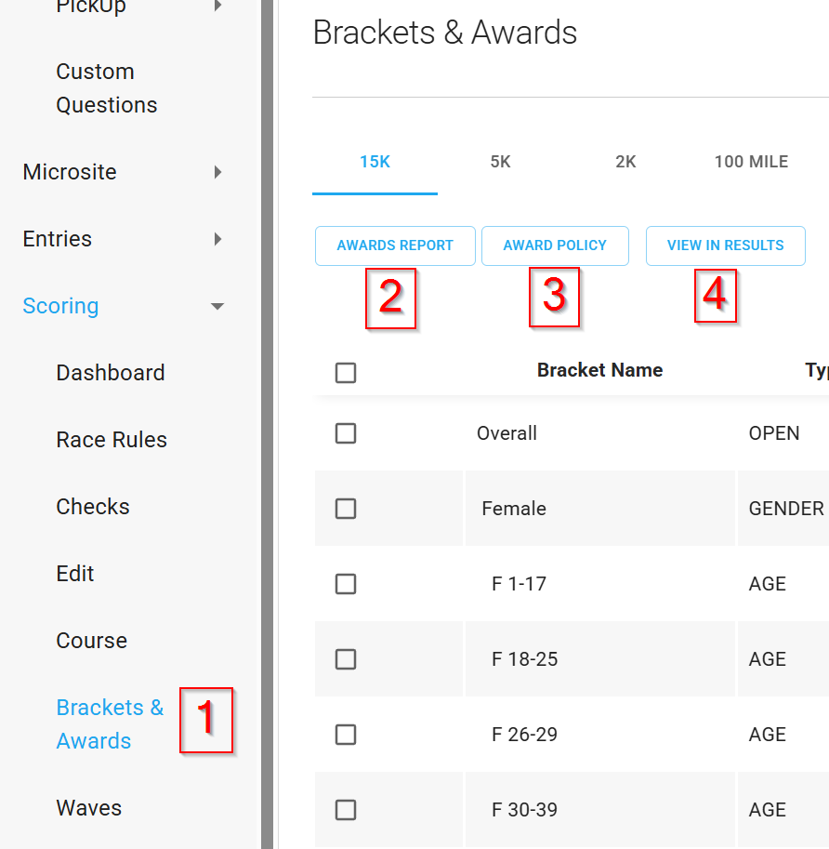The height and width of the screenshot is (849, 829).
Task: Open the 100 MILE tab
Action: [751, 162]
